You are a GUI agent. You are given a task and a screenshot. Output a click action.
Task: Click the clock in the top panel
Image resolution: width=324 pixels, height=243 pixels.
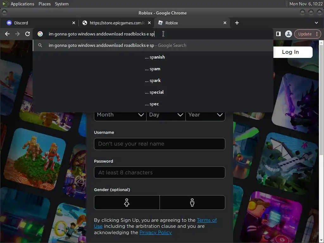[306, 4]
